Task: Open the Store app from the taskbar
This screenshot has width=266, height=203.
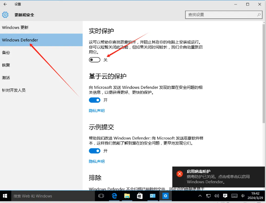Action: 140,196
